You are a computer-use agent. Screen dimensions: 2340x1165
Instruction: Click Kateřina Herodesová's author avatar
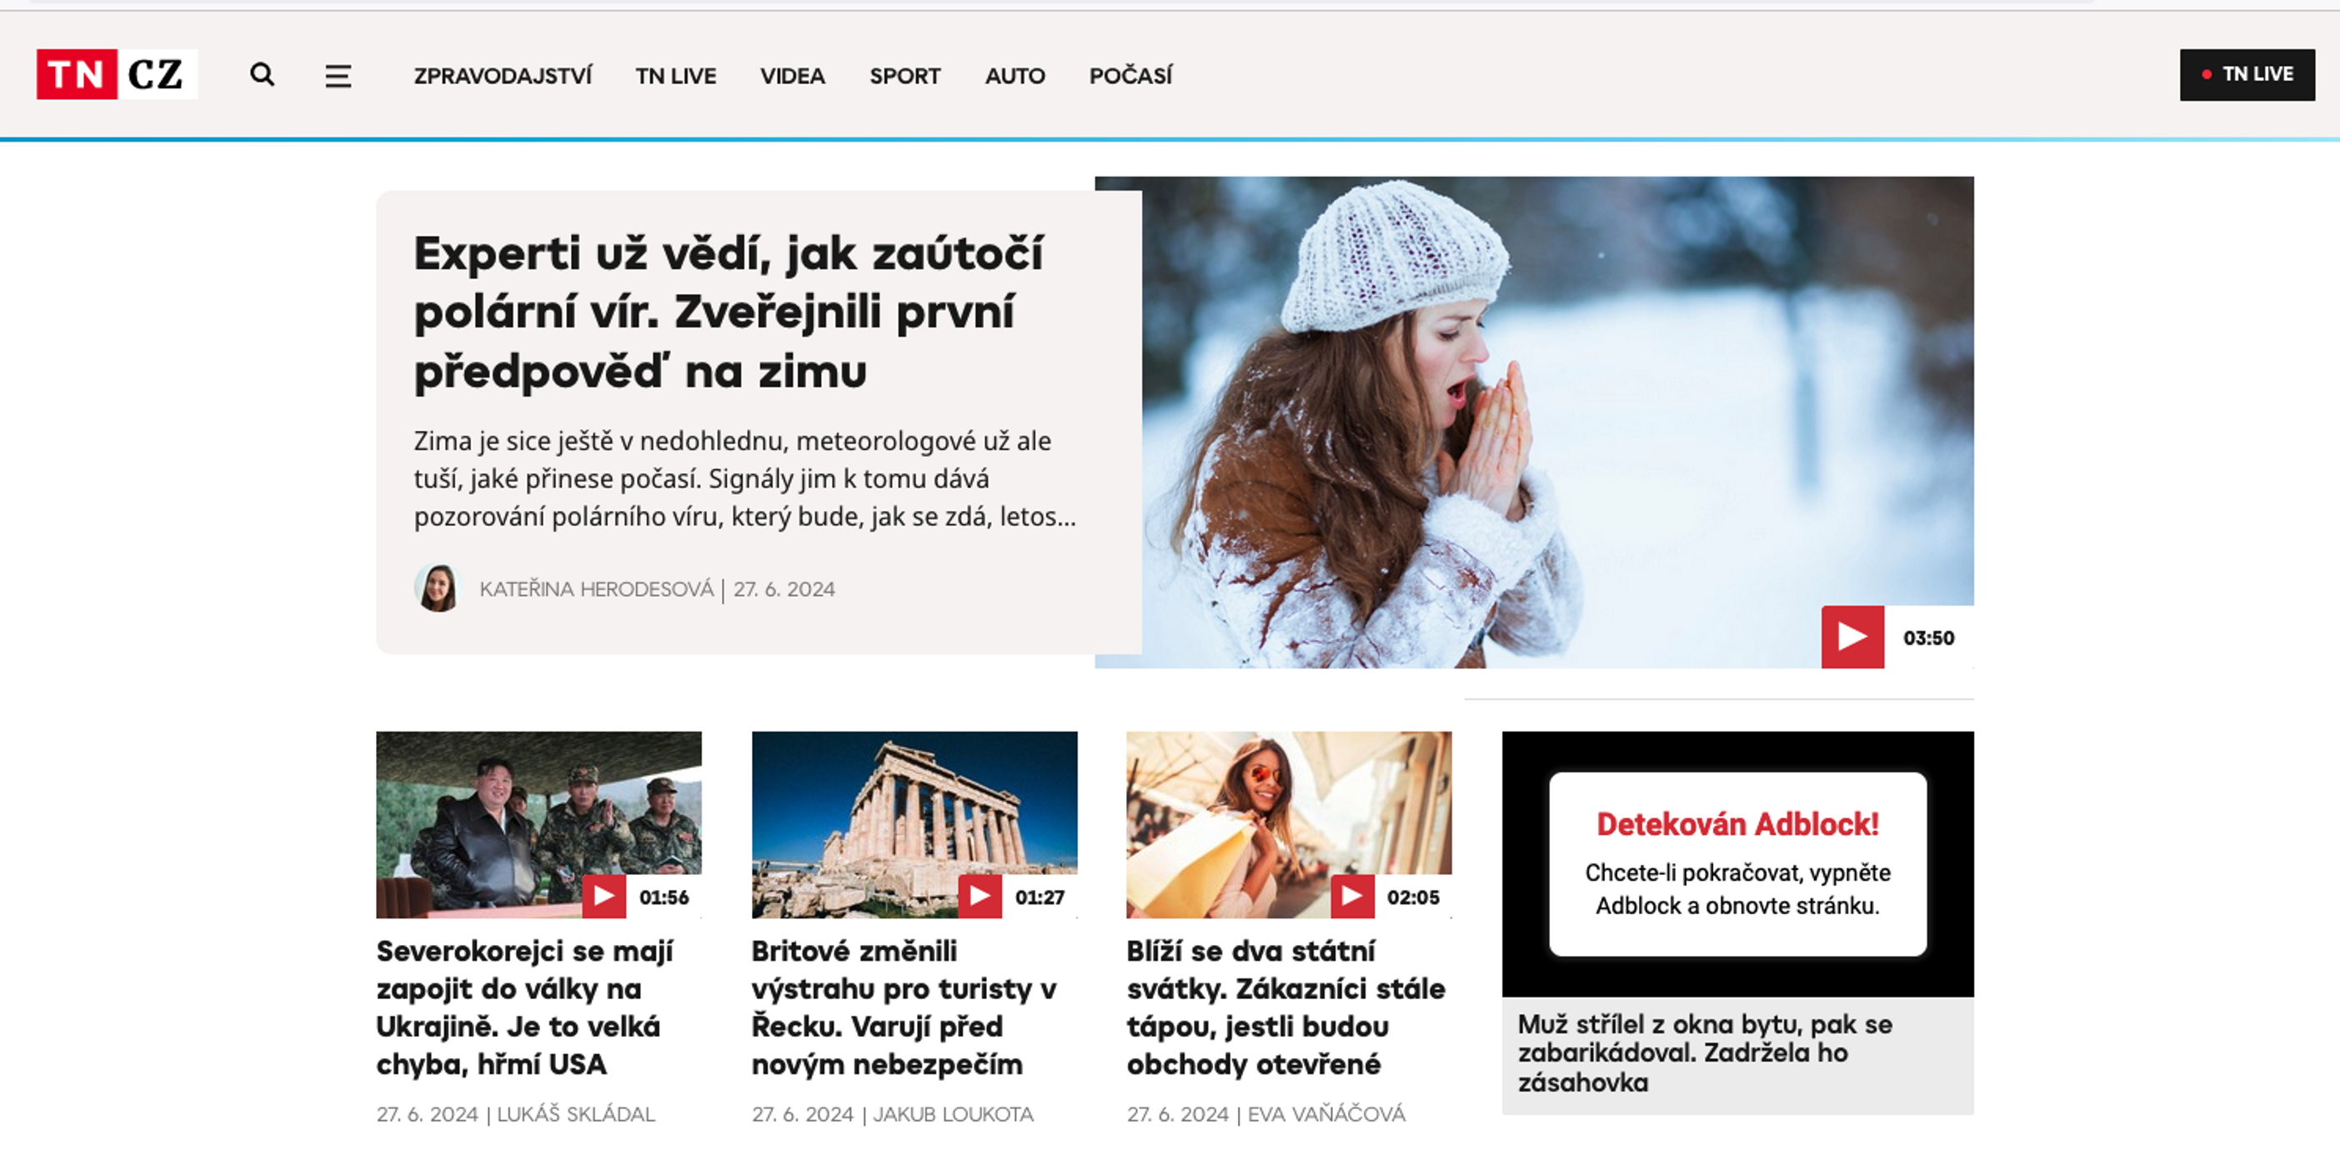pos(437,587)
